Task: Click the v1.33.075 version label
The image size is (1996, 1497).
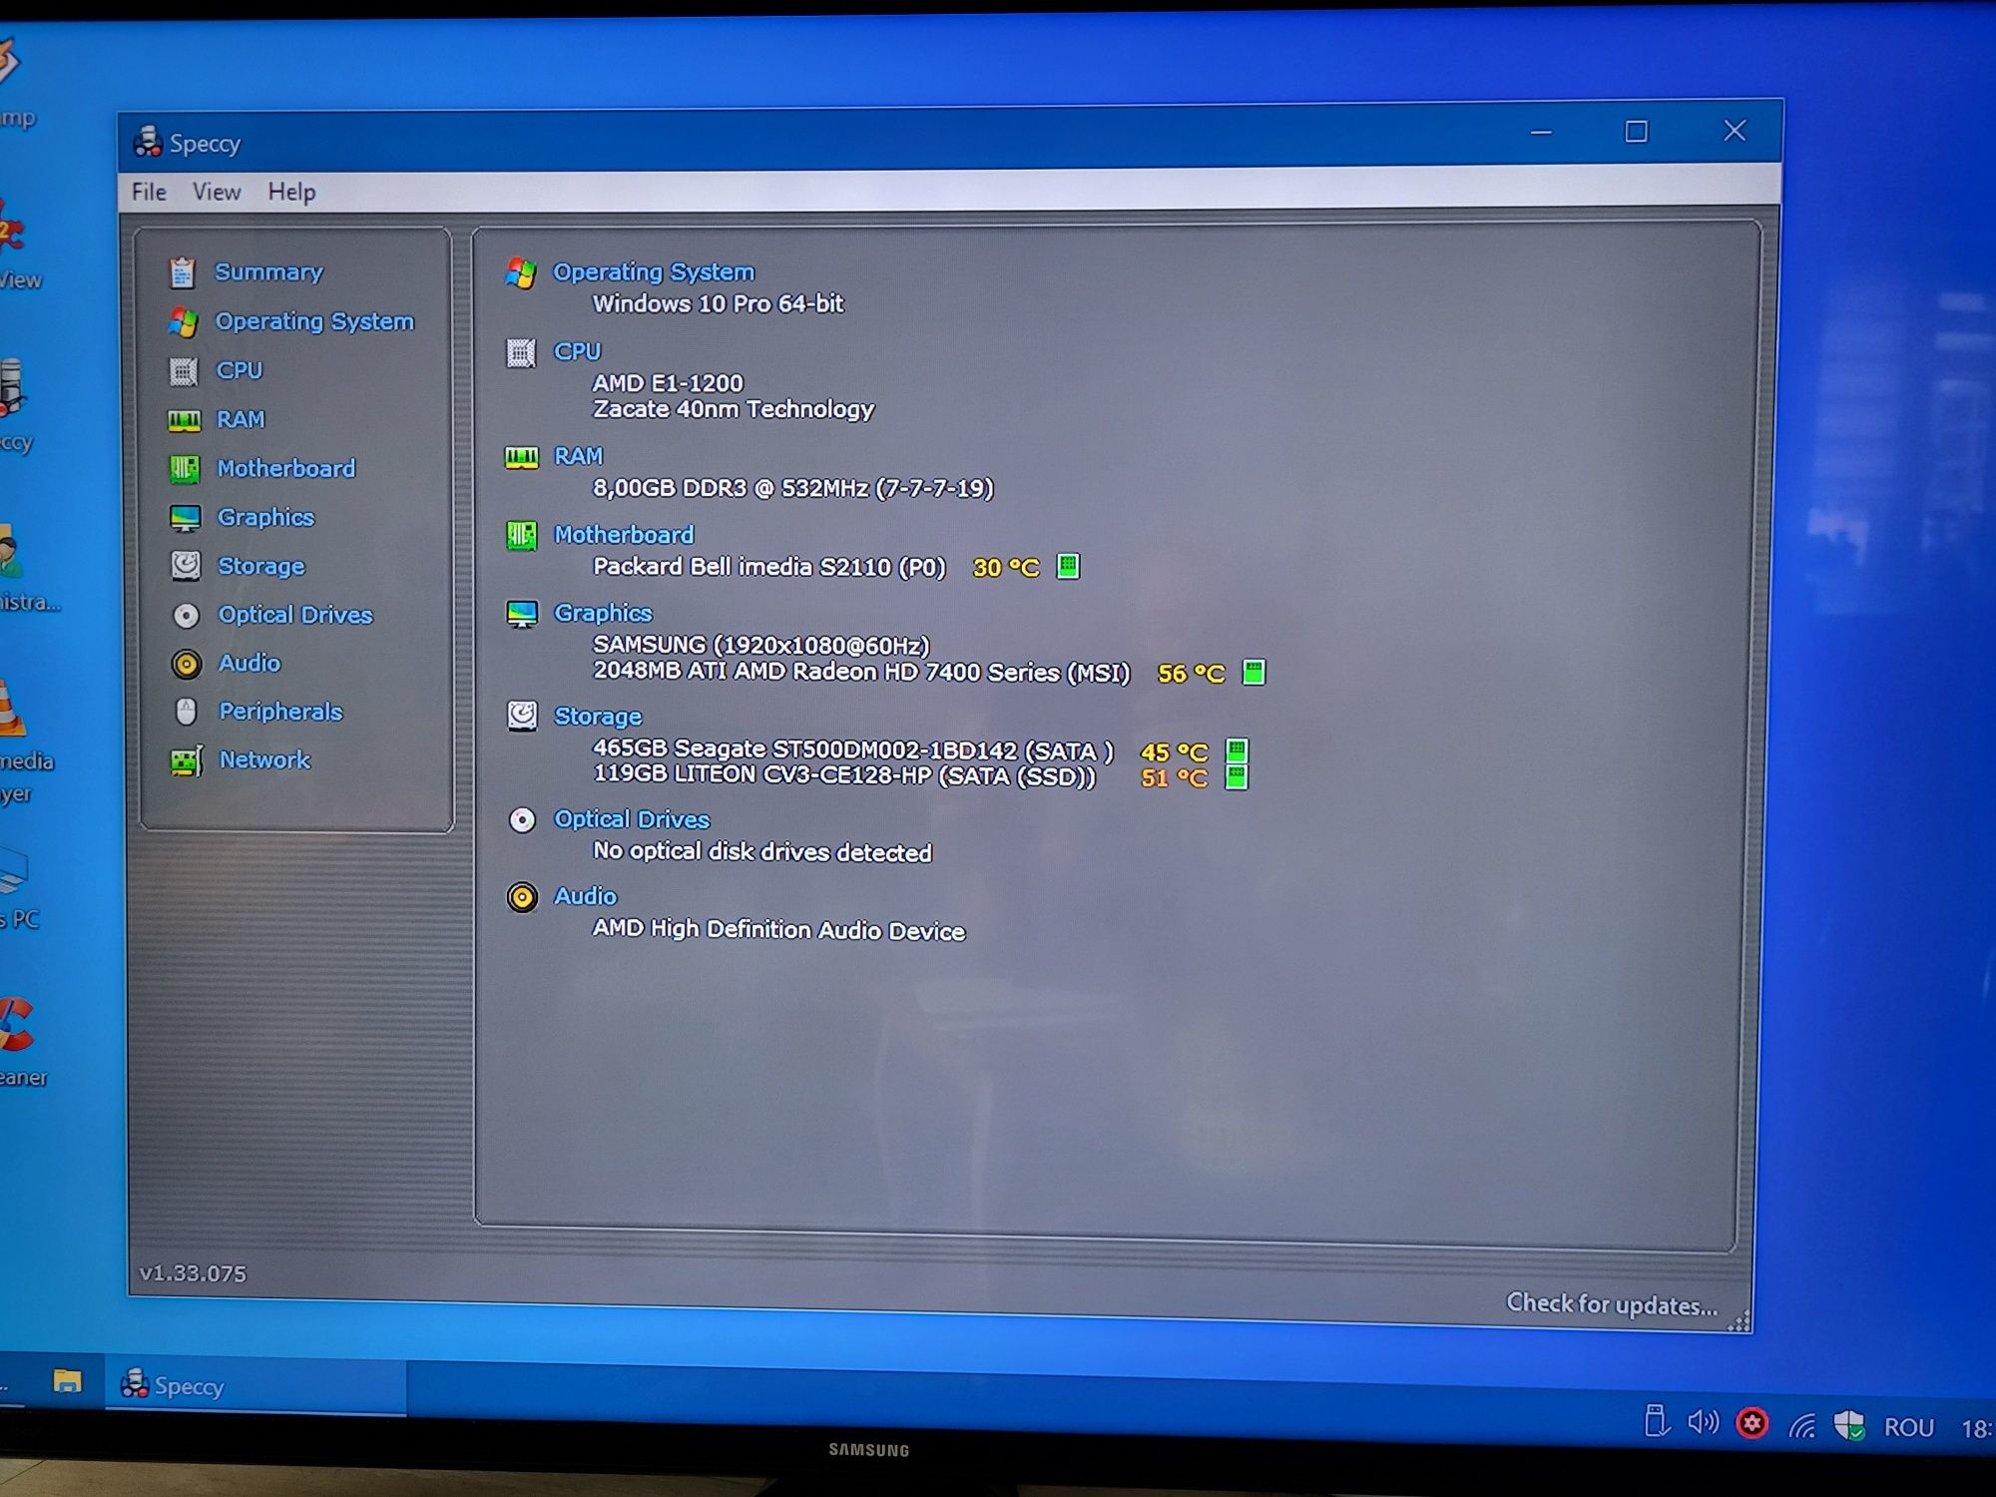Action: (x=193, y=1273)
